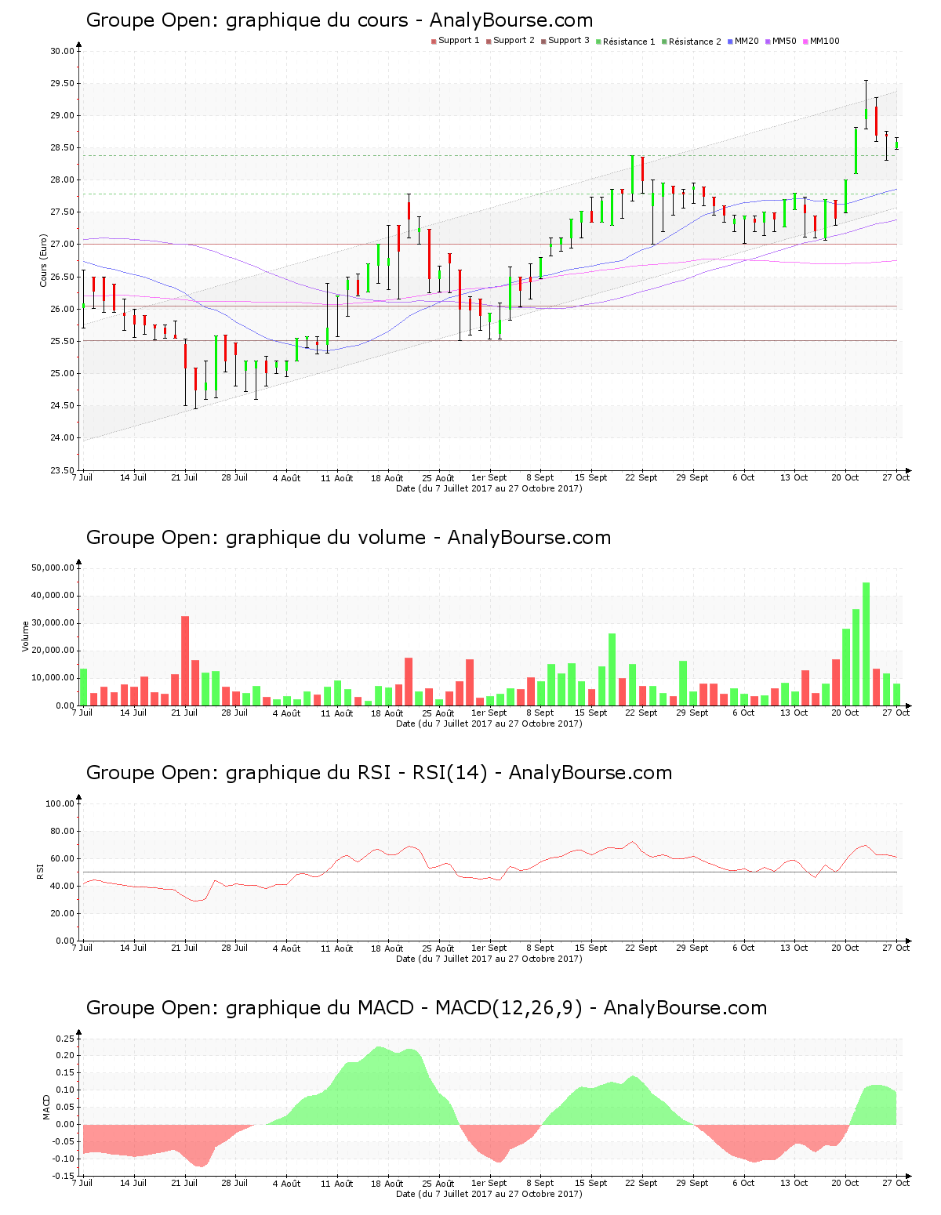Screen dimensions: 941x1215
Task: Select the Résistance 1 legend entry
Action: 625,42
